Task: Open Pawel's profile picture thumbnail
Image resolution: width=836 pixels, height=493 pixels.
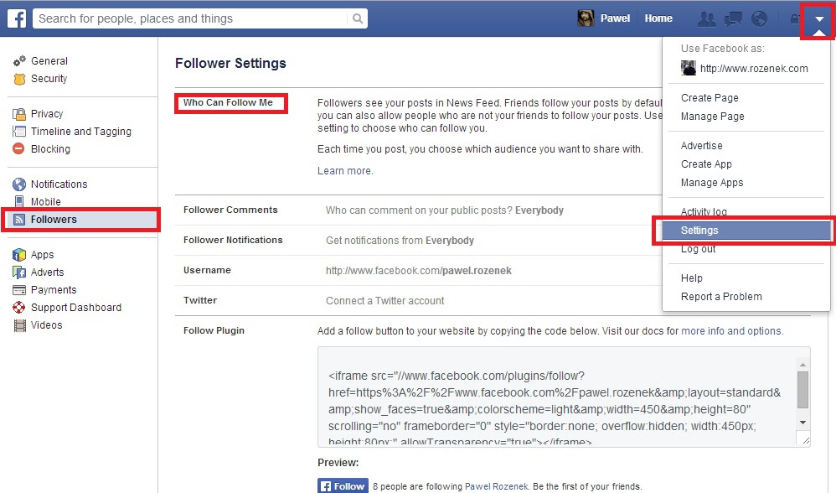Action: [586, 18]
